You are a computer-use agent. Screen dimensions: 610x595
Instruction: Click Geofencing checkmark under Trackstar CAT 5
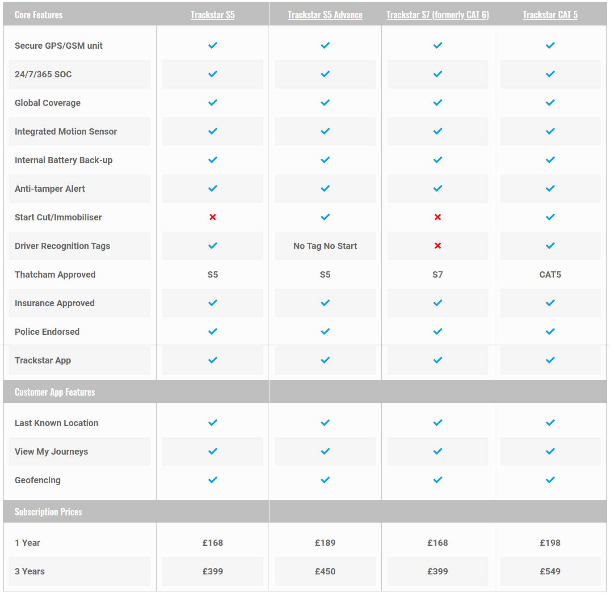click(550, 480)
